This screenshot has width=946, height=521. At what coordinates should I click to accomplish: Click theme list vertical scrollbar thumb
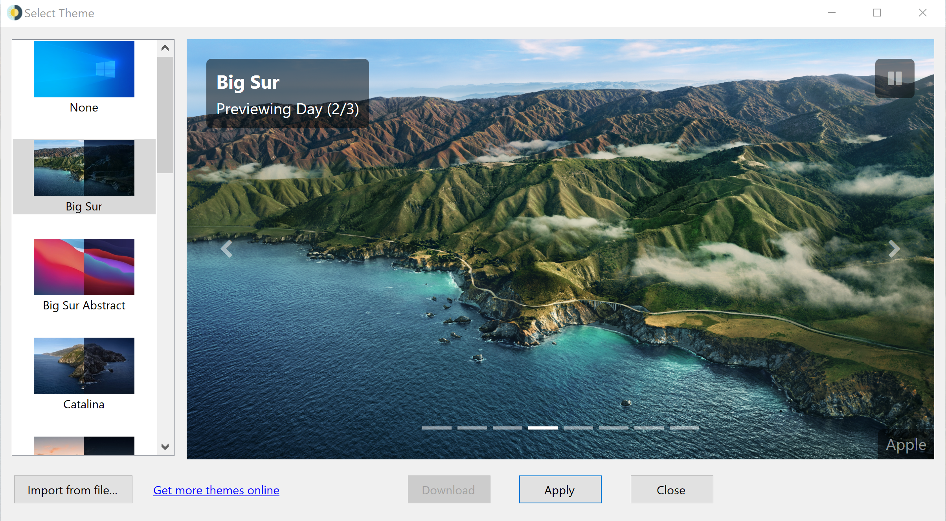[x=165, y=115]
